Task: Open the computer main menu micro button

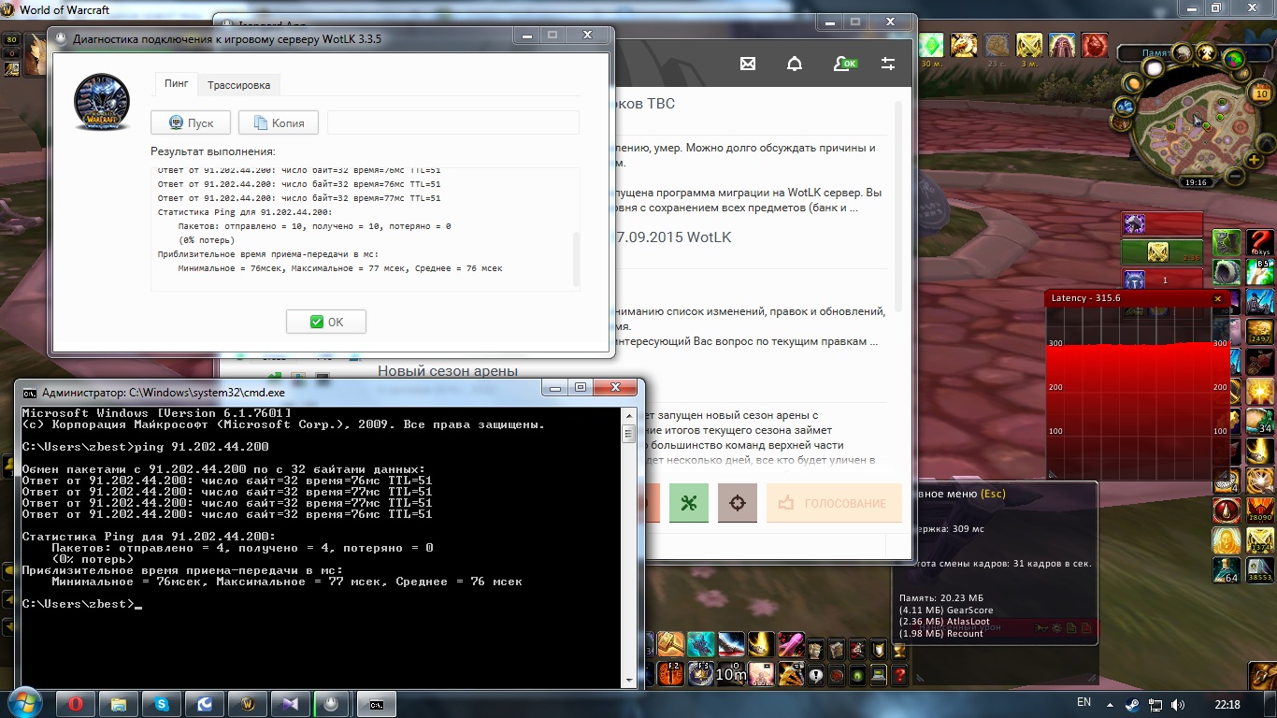Action: (x=879, y=675)
